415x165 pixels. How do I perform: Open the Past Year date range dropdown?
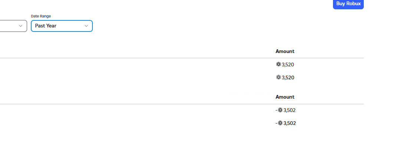pos(62,26)
